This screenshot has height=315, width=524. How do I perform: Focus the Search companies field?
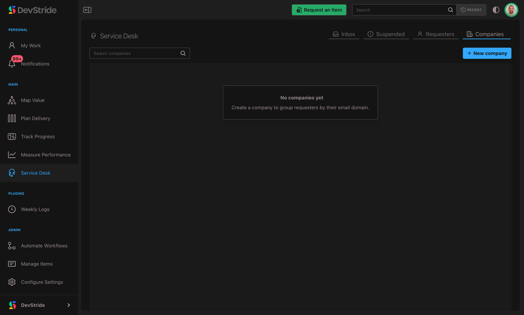140,53
